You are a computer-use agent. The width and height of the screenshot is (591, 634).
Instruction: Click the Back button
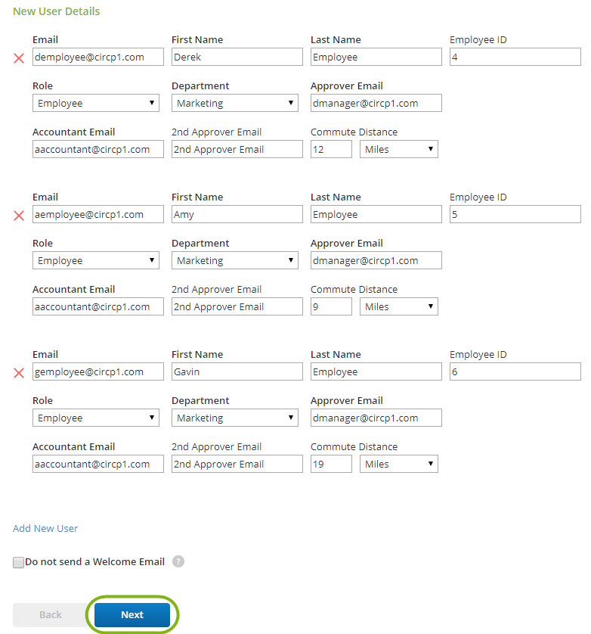[51, 614]
